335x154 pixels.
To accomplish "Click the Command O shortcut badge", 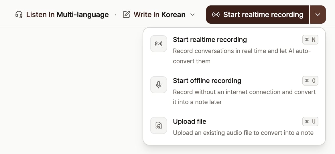I will [310, 81].
